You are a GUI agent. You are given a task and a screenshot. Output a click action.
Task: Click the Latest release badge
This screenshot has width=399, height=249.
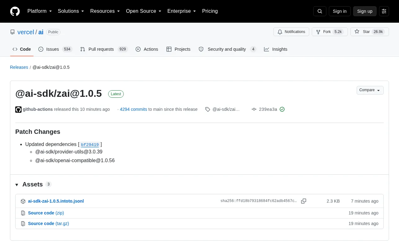coord(116,94)
